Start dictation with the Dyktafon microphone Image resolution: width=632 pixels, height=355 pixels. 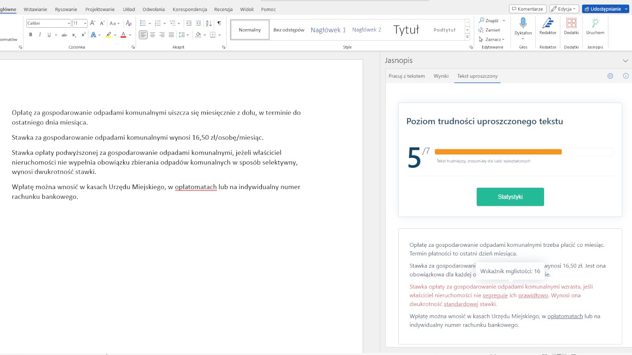tap(523, 26)
